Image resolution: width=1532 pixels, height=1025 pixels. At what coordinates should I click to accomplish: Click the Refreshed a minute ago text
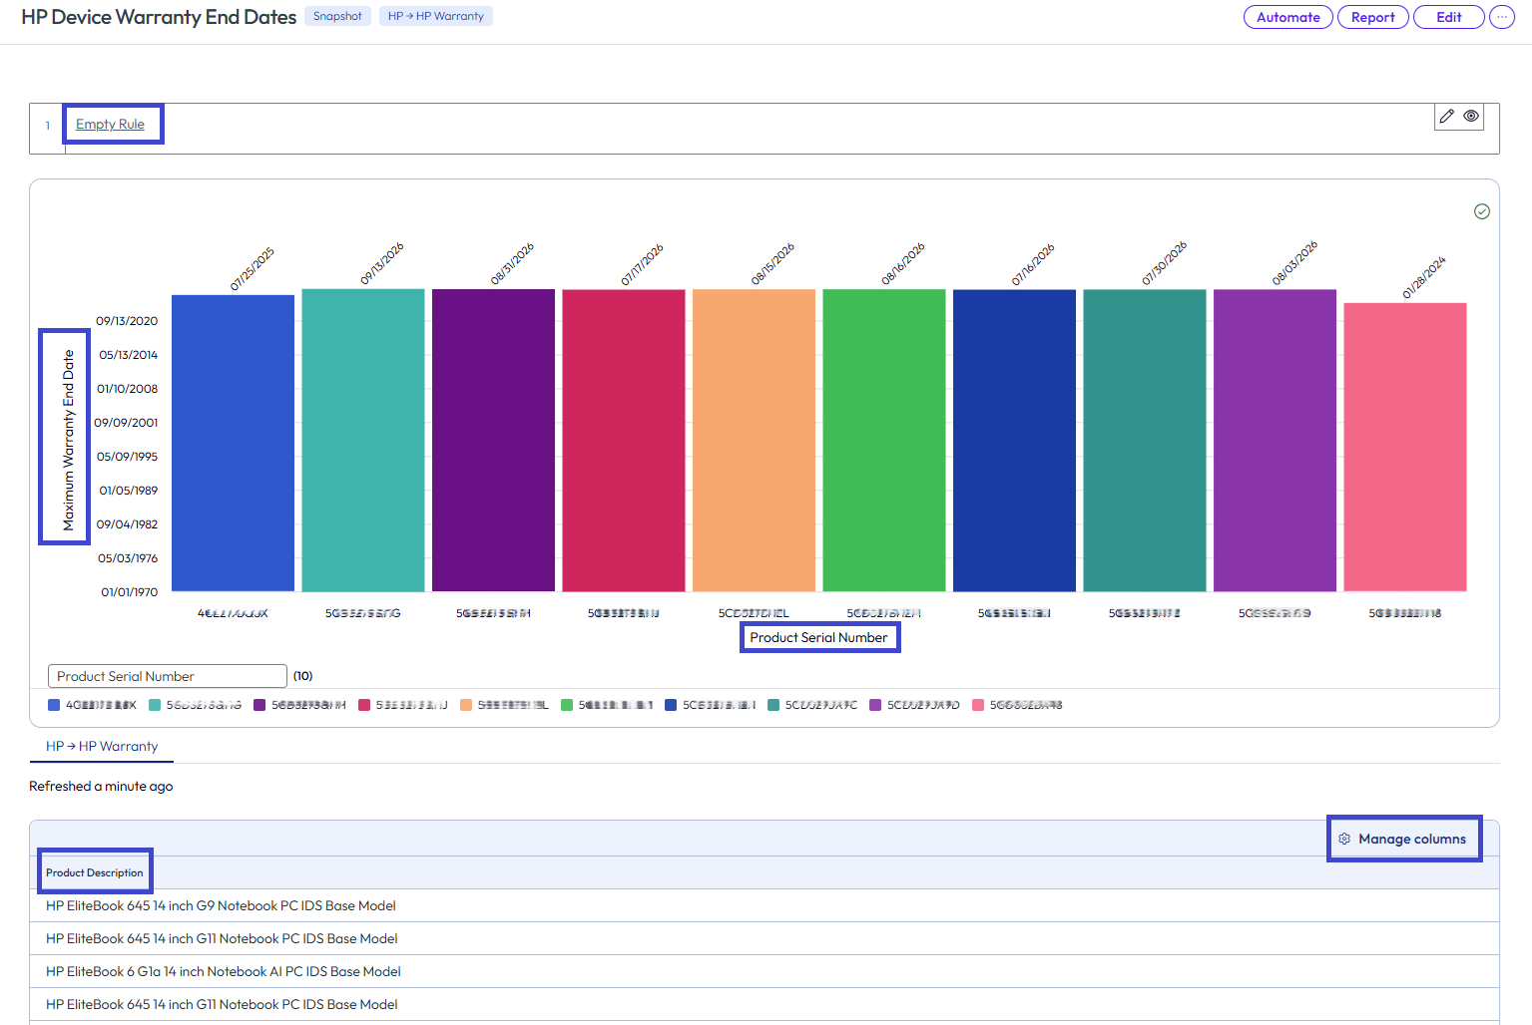[x=101, y=786]
